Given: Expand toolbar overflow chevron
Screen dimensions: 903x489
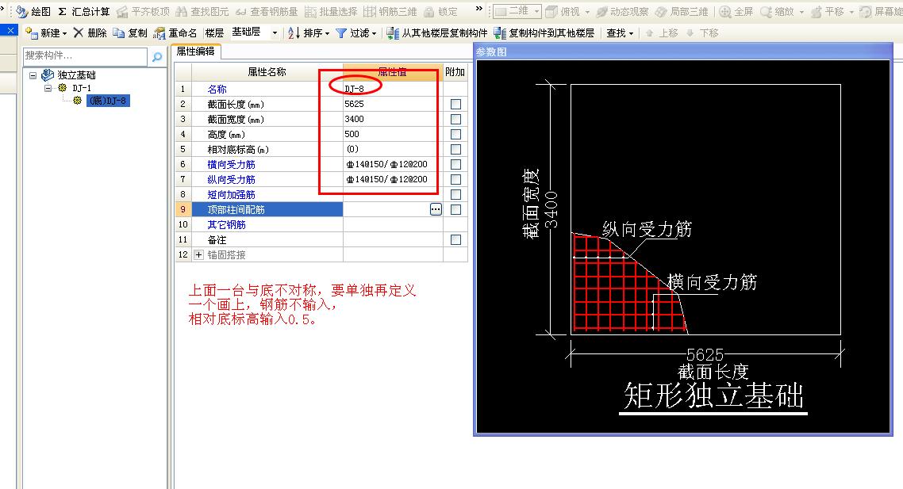Looking at the screenshot, I should pos(479,9).
